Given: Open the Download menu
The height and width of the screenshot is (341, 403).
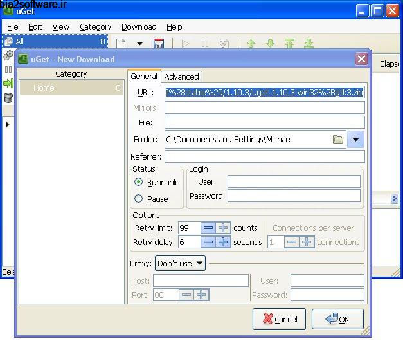Looking at the screenshot, I should click(139, 27).
